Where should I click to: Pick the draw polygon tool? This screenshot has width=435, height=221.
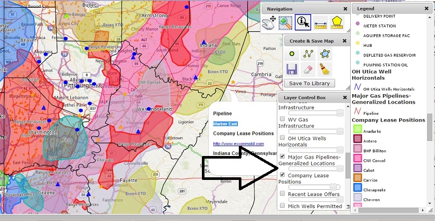[x=325, y=54]
